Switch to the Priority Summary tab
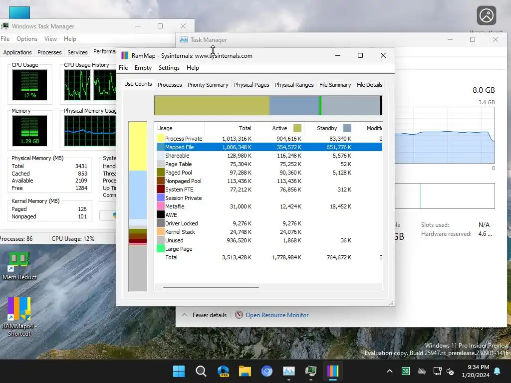This screenshot has width=511, height=383. click(x=208, y=85)
